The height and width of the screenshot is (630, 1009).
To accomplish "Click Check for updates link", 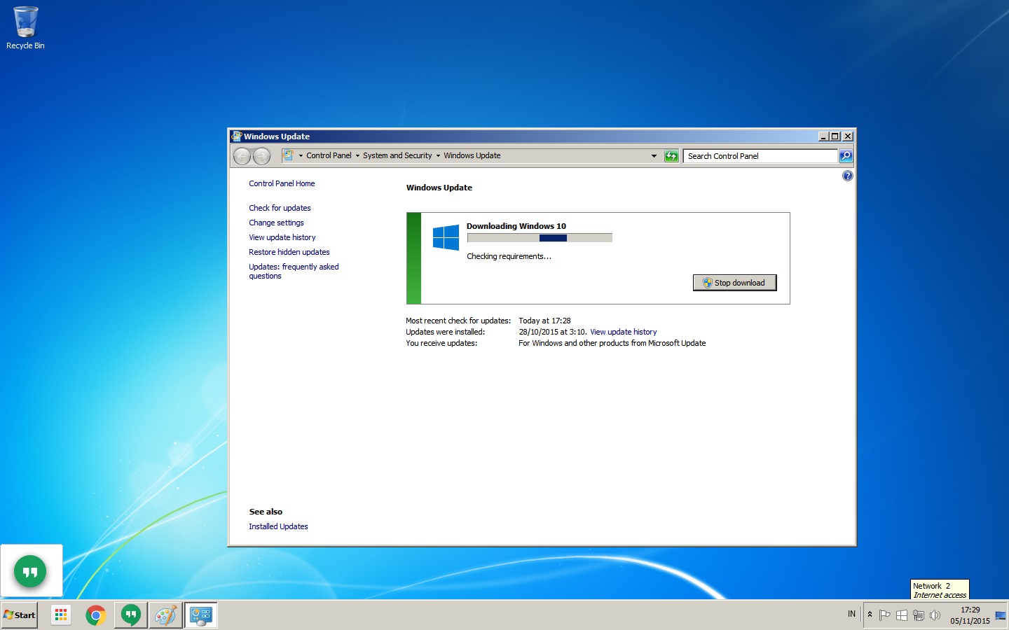I will tap(280, 208).
